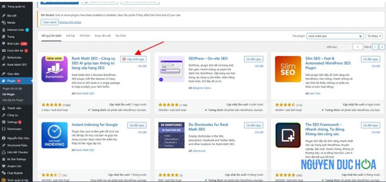Viewport: 386px width, 182px height.
Task: Open author link Benjamin Denis
Action: [202, 88]
